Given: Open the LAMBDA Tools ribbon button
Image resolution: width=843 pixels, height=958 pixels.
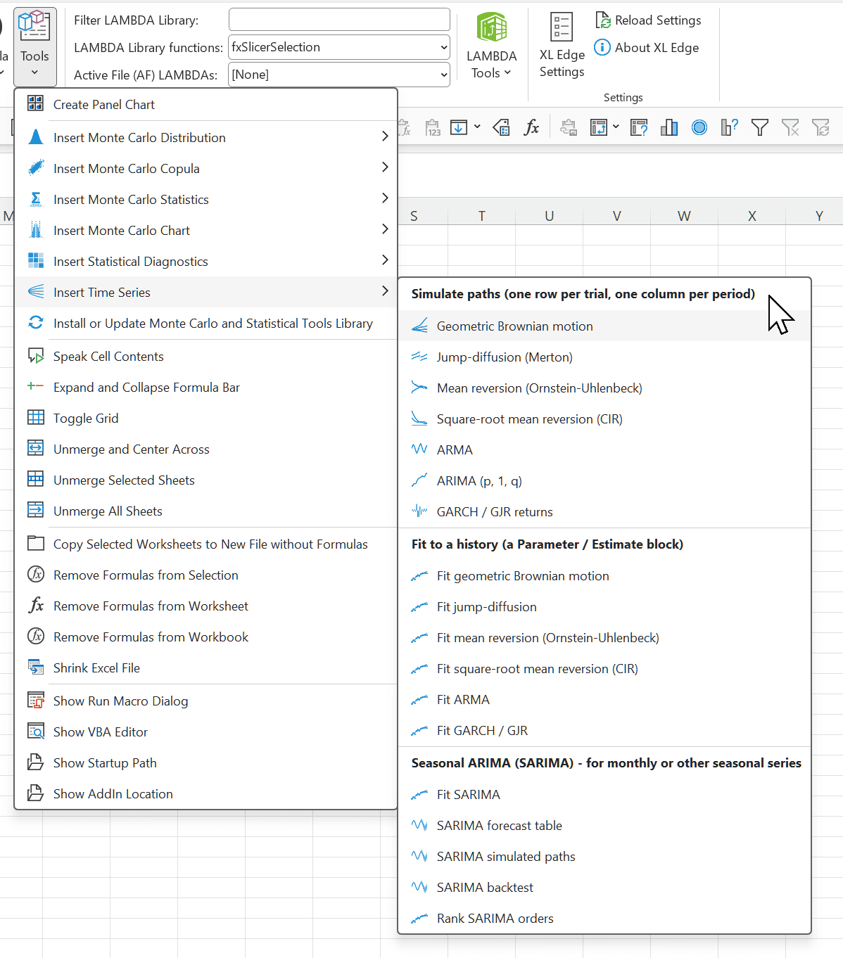Looking at the screenshot, I should pyautogui.click(x=491, y=46).
